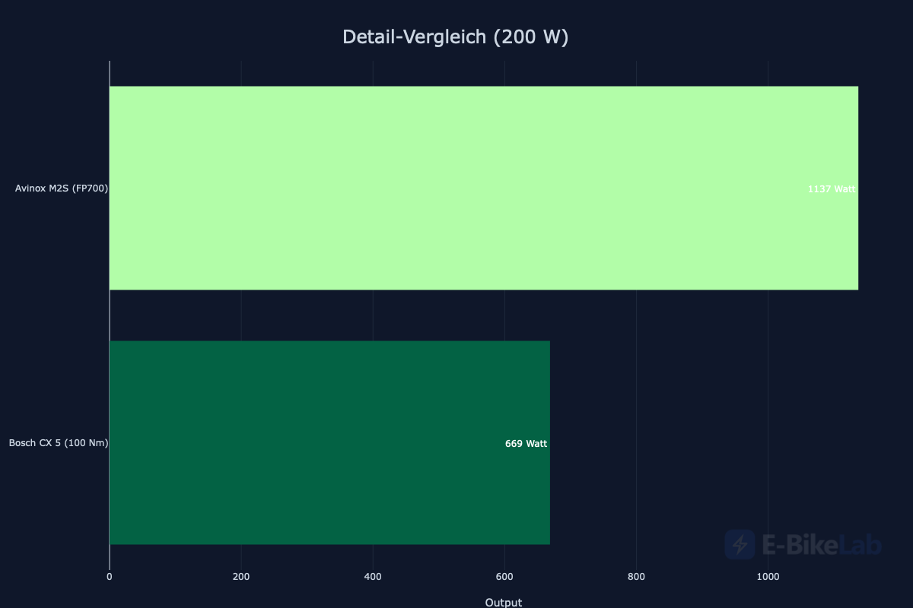Click the dark green Bosch CX 5 bar

click(329, 442)
